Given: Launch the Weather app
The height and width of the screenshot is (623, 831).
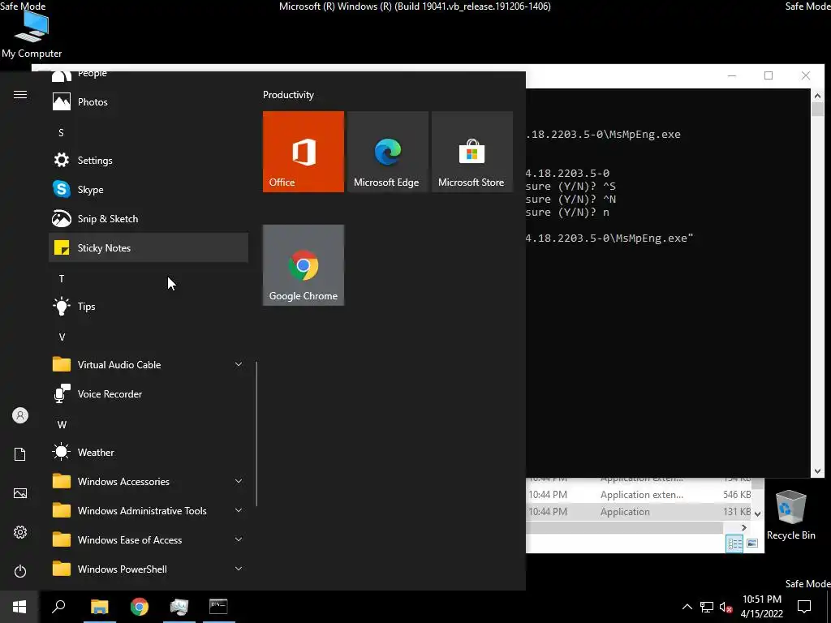Looking at the screenshot, I should (149, 452).
